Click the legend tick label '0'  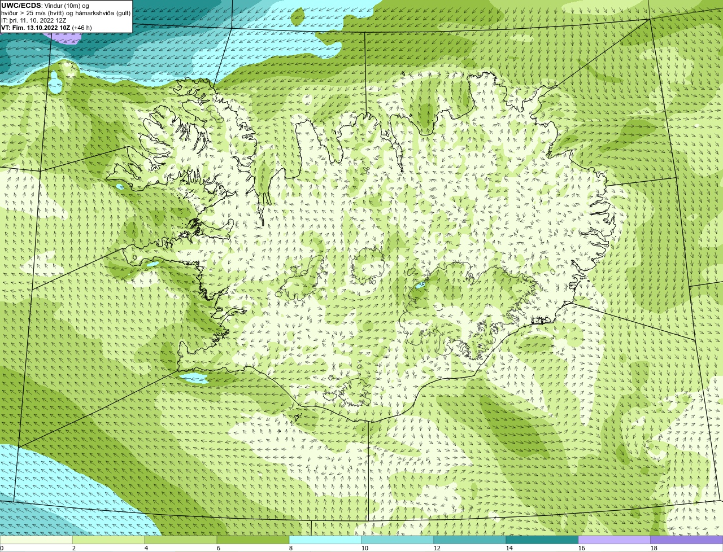pos(2,548)
